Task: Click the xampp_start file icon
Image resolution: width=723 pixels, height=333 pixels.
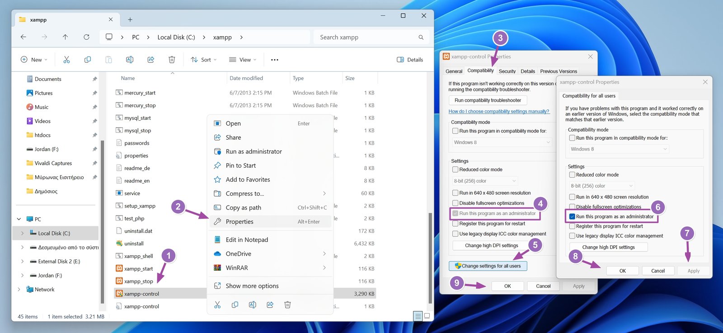Action: (x=119, y=268)
